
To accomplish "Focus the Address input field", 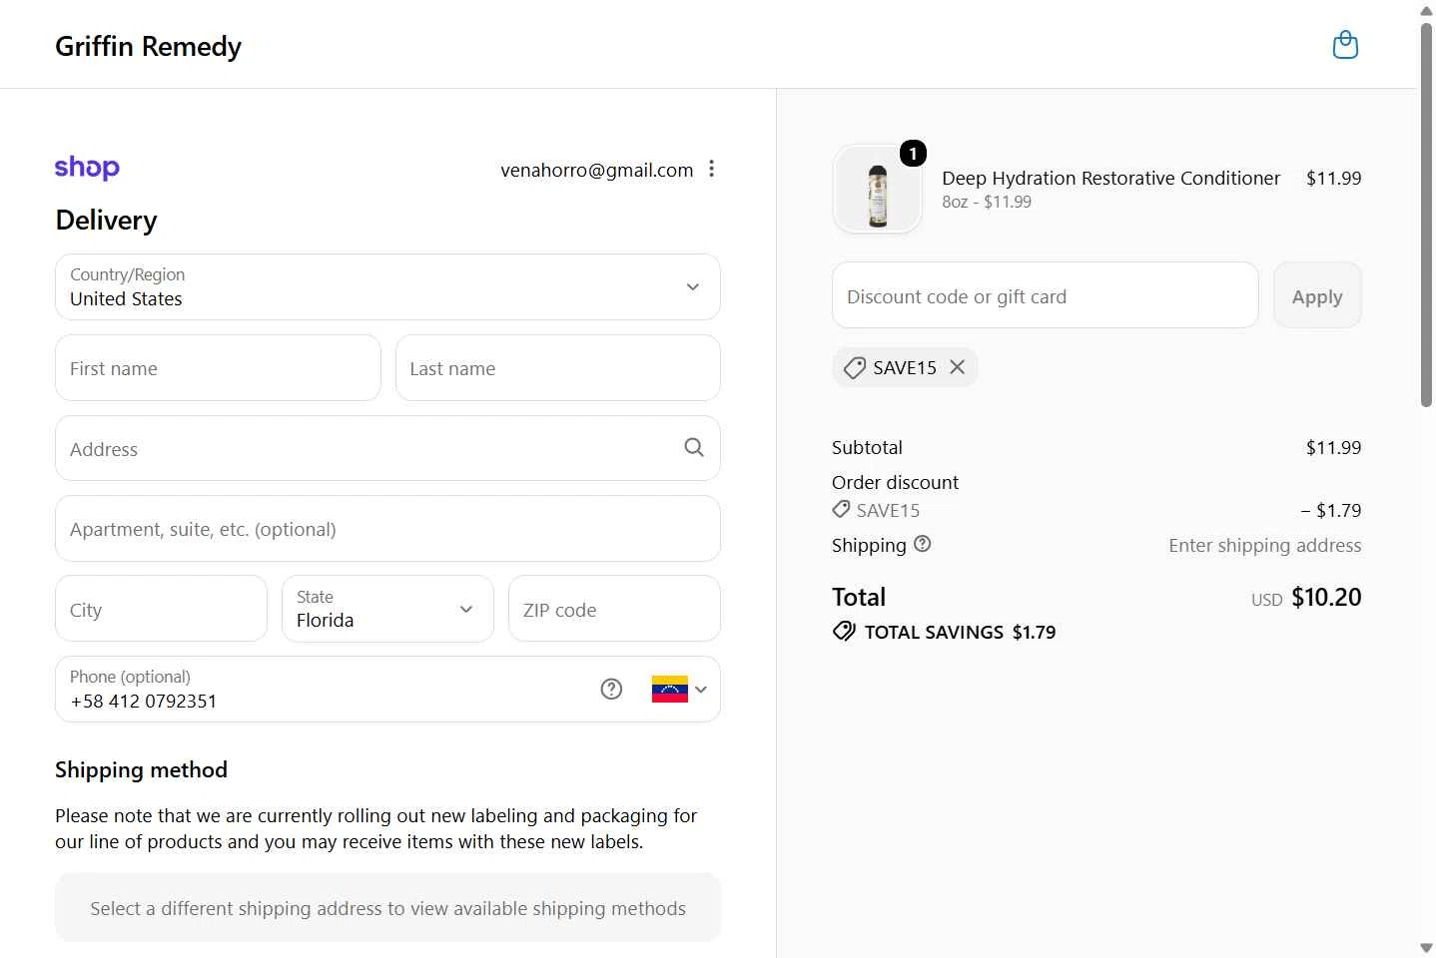I will tap(387, 448).
